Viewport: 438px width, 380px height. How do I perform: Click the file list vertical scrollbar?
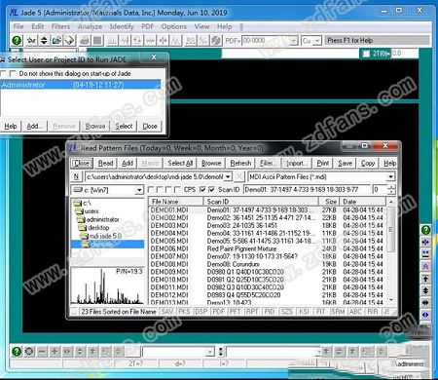391,251
